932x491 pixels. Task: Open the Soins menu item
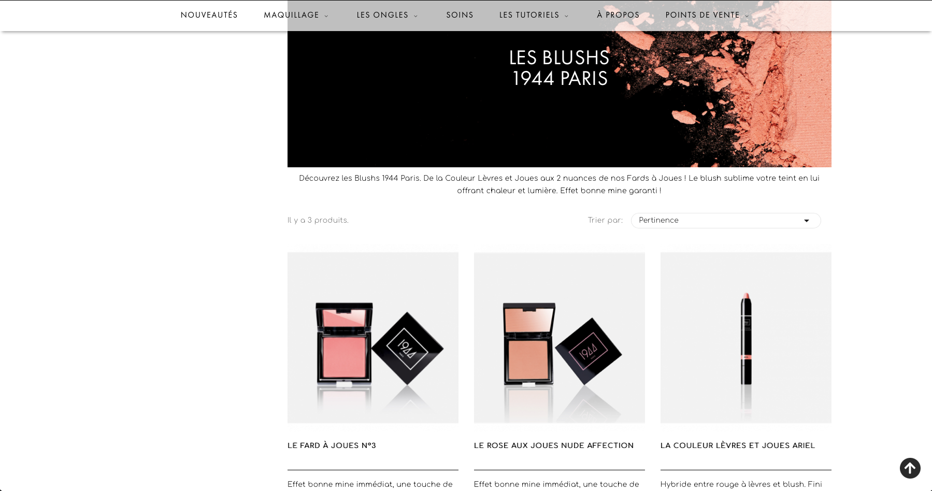coord(460,15)
